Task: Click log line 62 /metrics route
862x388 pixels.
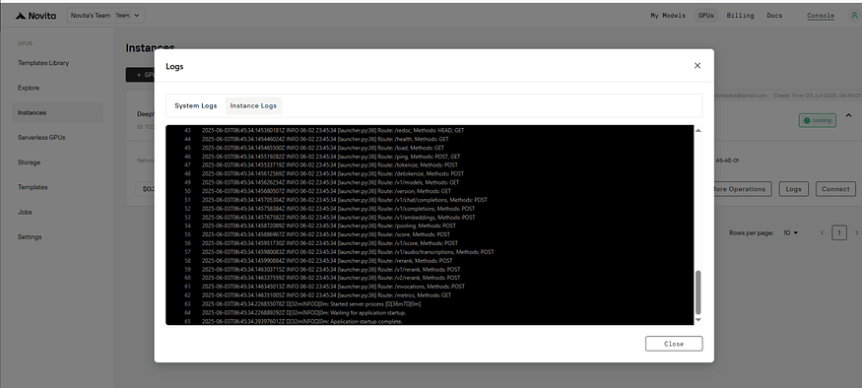Action: pos(326,295)
